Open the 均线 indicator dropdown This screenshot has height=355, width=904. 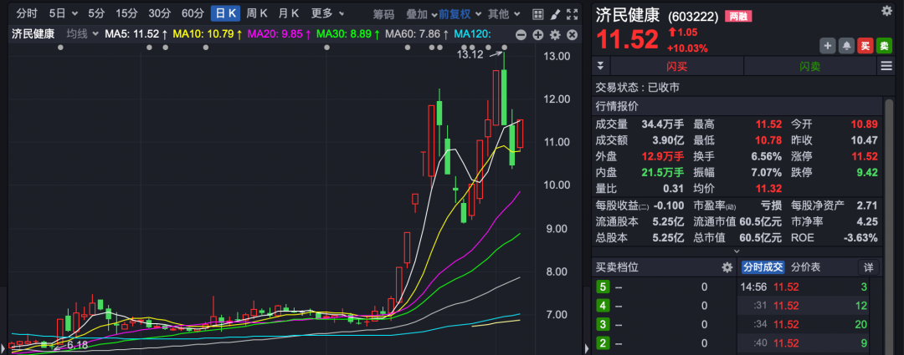coord(82,33)
